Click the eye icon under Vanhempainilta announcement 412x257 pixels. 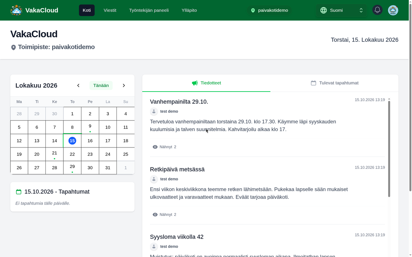point(155,147)
